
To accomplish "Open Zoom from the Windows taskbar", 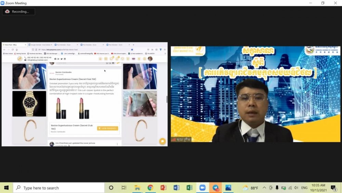I will (202, 188).
